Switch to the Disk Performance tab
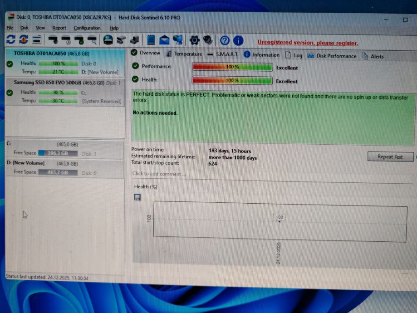This screenshot has height=313, width=417. 332,56
